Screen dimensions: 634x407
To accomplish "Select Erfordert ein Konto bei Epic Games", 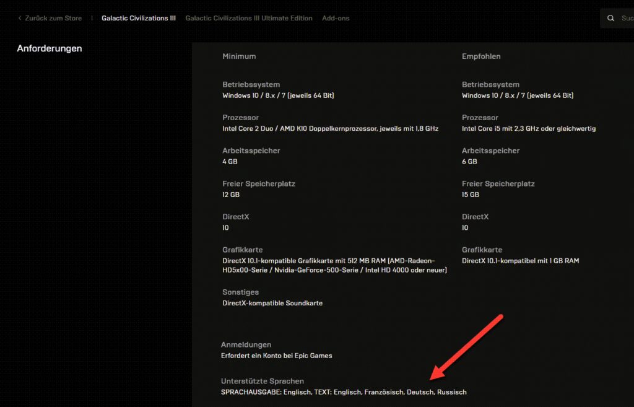I will pyautogui.click(x=276, y=356).
